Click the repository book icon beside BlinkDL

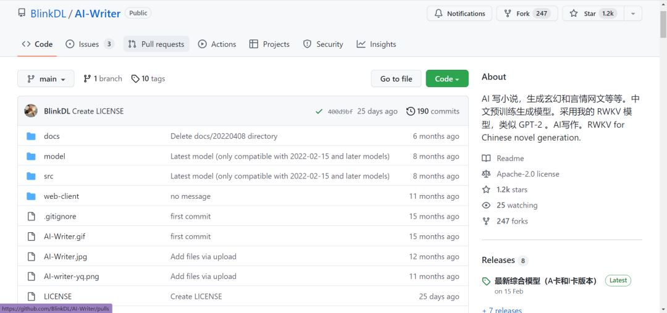click(22, 13)
